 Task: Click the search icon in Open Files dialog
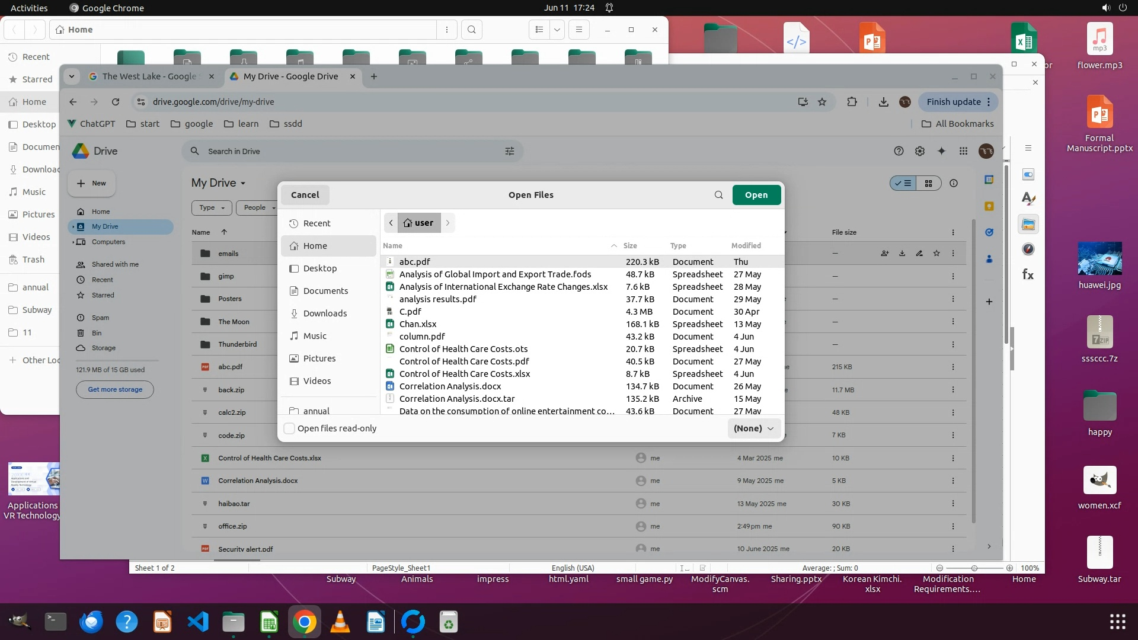[718, 195]
